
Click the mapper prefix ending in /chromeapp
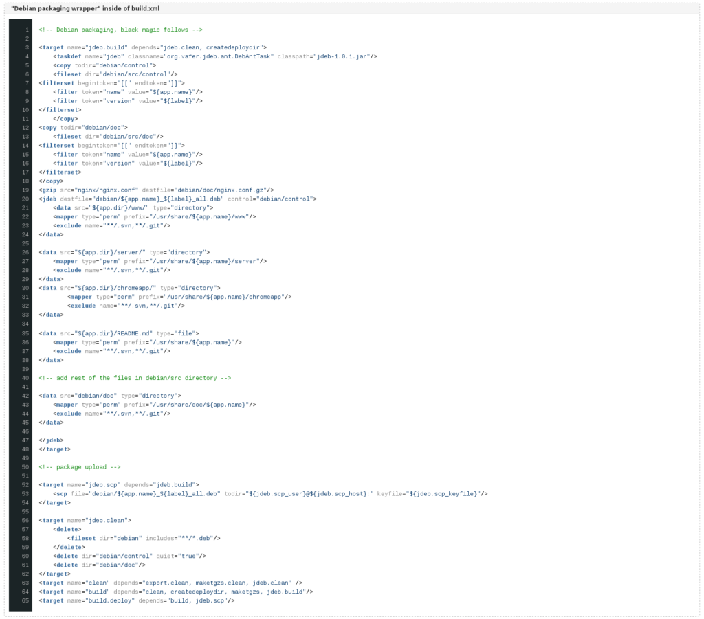pyautogui.click(x=179, y=297)
